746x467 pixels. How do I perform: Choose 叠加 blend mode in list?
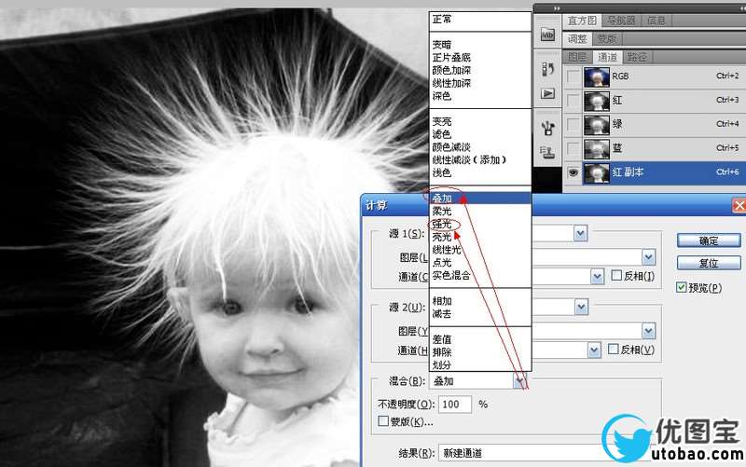[480, 198]
